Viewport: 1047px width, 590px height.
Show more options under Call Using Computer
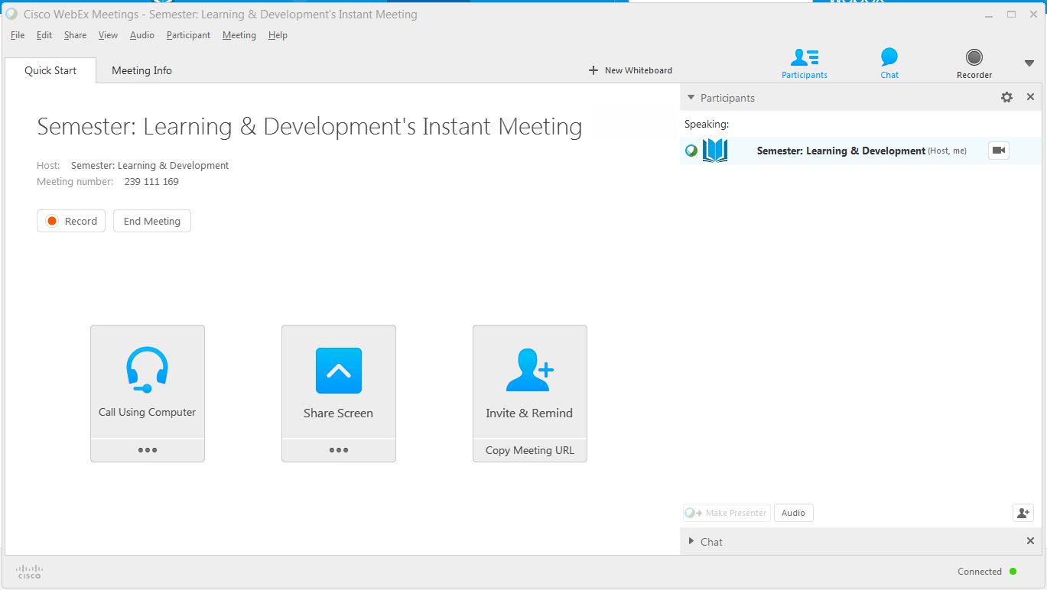148,450
